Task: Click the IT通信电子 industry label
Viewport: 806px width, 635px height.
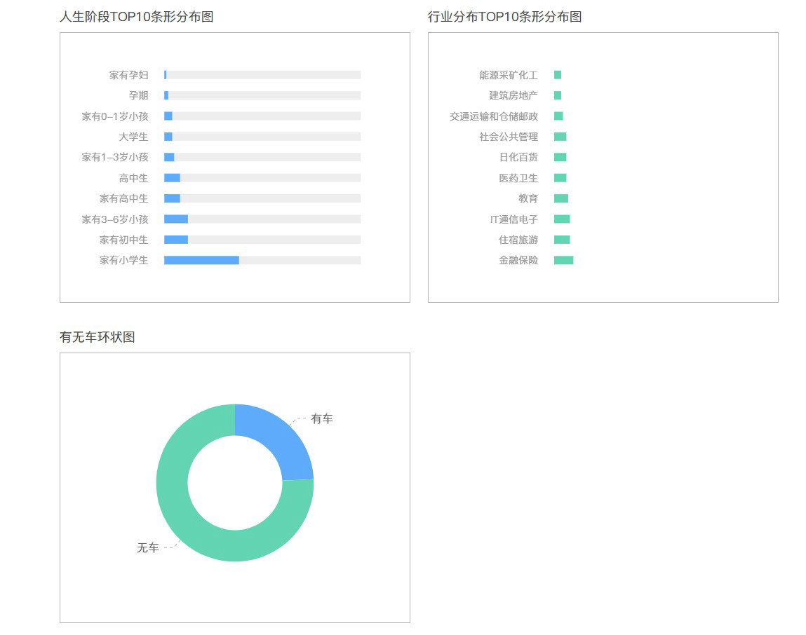Action: point(513,219)
